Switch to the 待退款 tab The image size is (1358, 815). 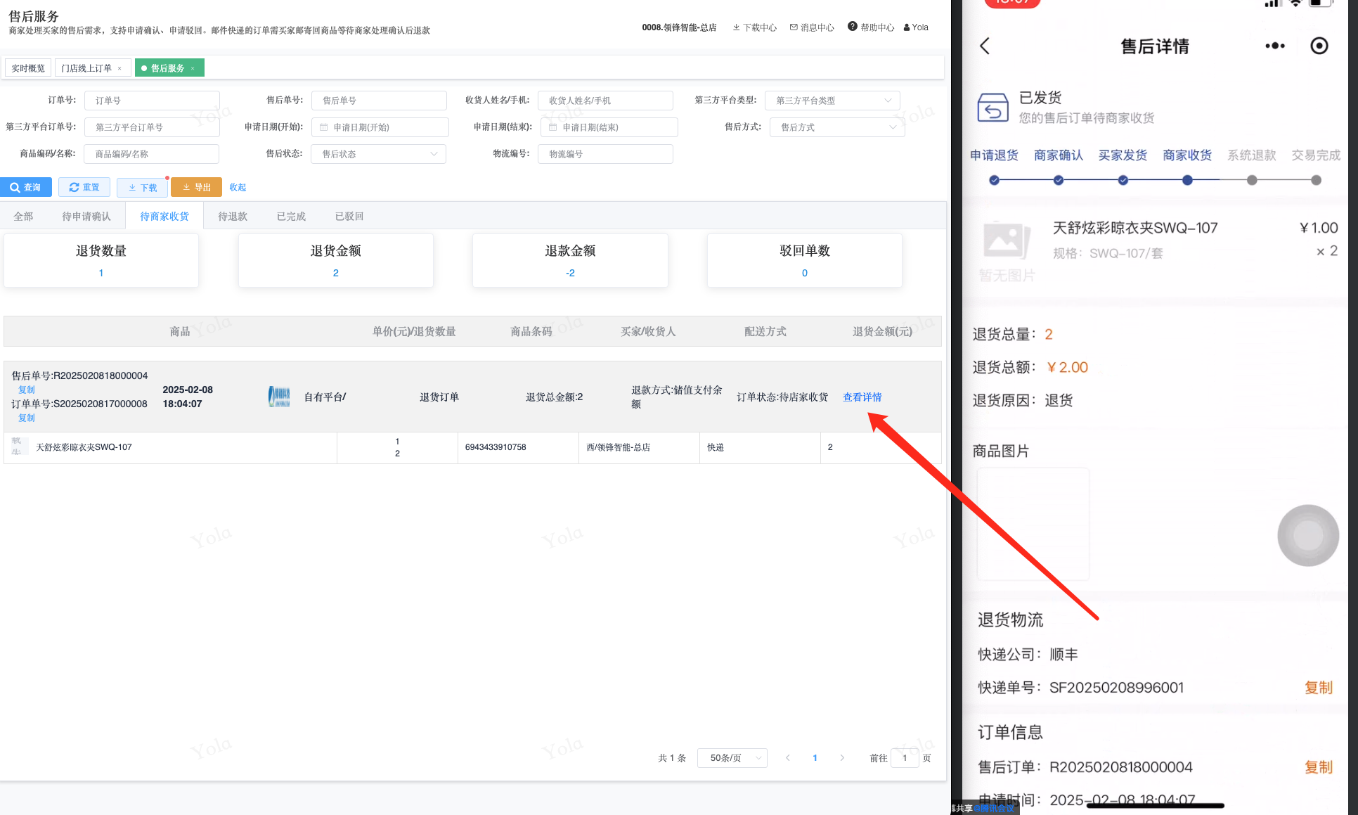pos(232,216)
